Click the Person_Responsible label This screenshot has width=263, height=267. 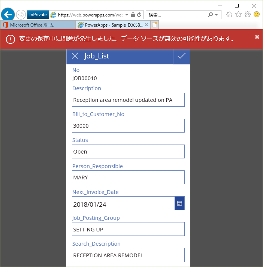pos(97,166)
